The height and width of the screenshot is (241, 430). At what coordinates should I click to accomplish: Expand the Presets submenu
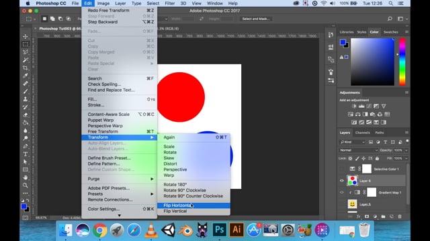coord(120,194)
